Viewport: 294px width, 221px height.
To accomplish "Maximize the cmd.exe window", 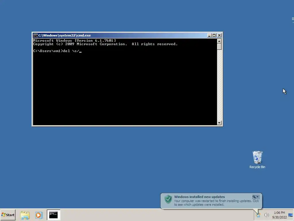I will pyautogui.click(x=214, y=35).
